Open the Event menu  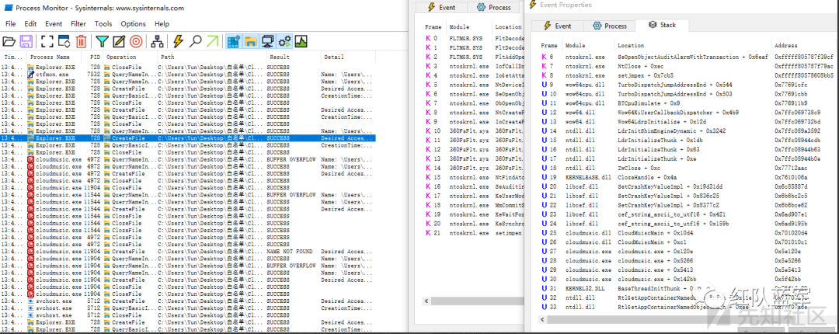click(x=54, y=23)
